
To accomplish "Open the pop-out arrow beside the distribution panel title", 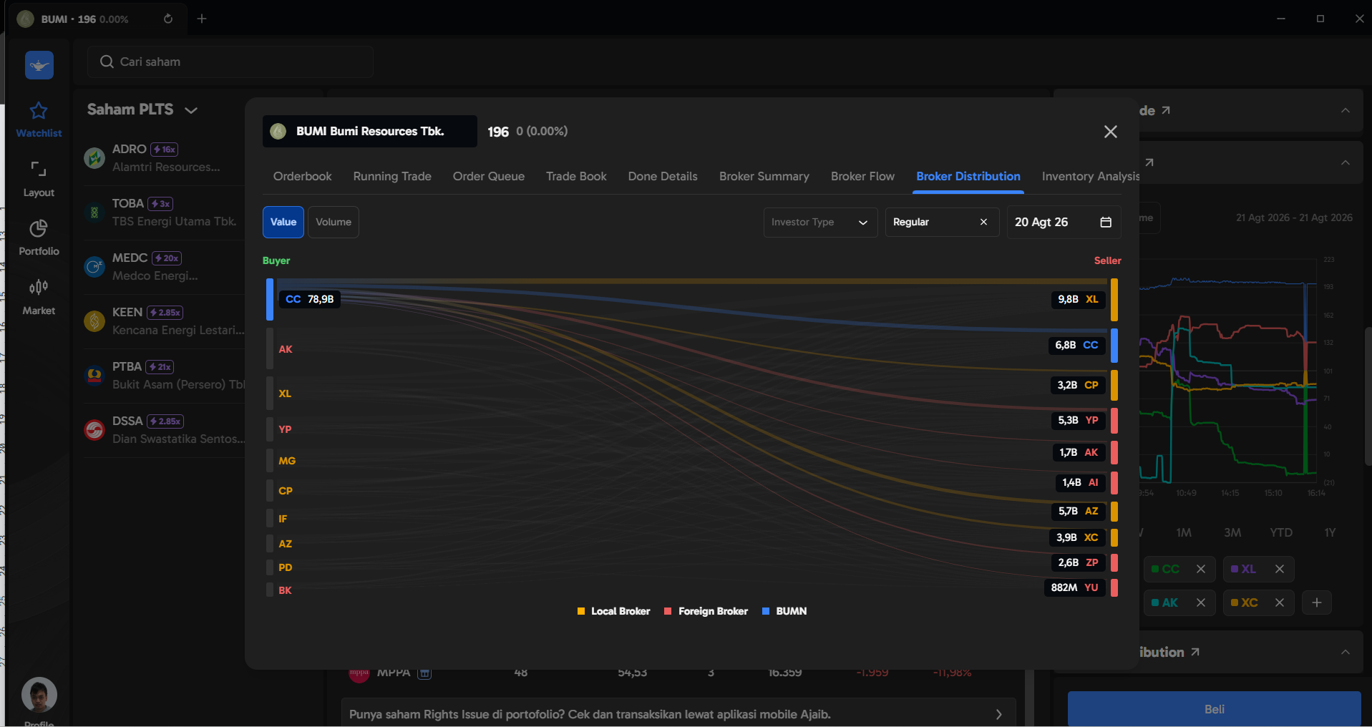I will click(x=1195, y=652).
